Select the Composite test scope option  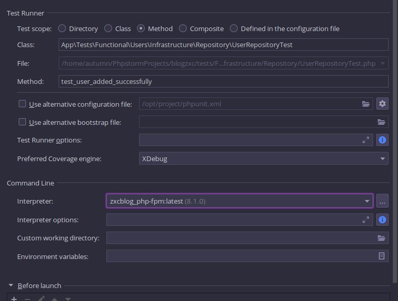tap(183, 28)
